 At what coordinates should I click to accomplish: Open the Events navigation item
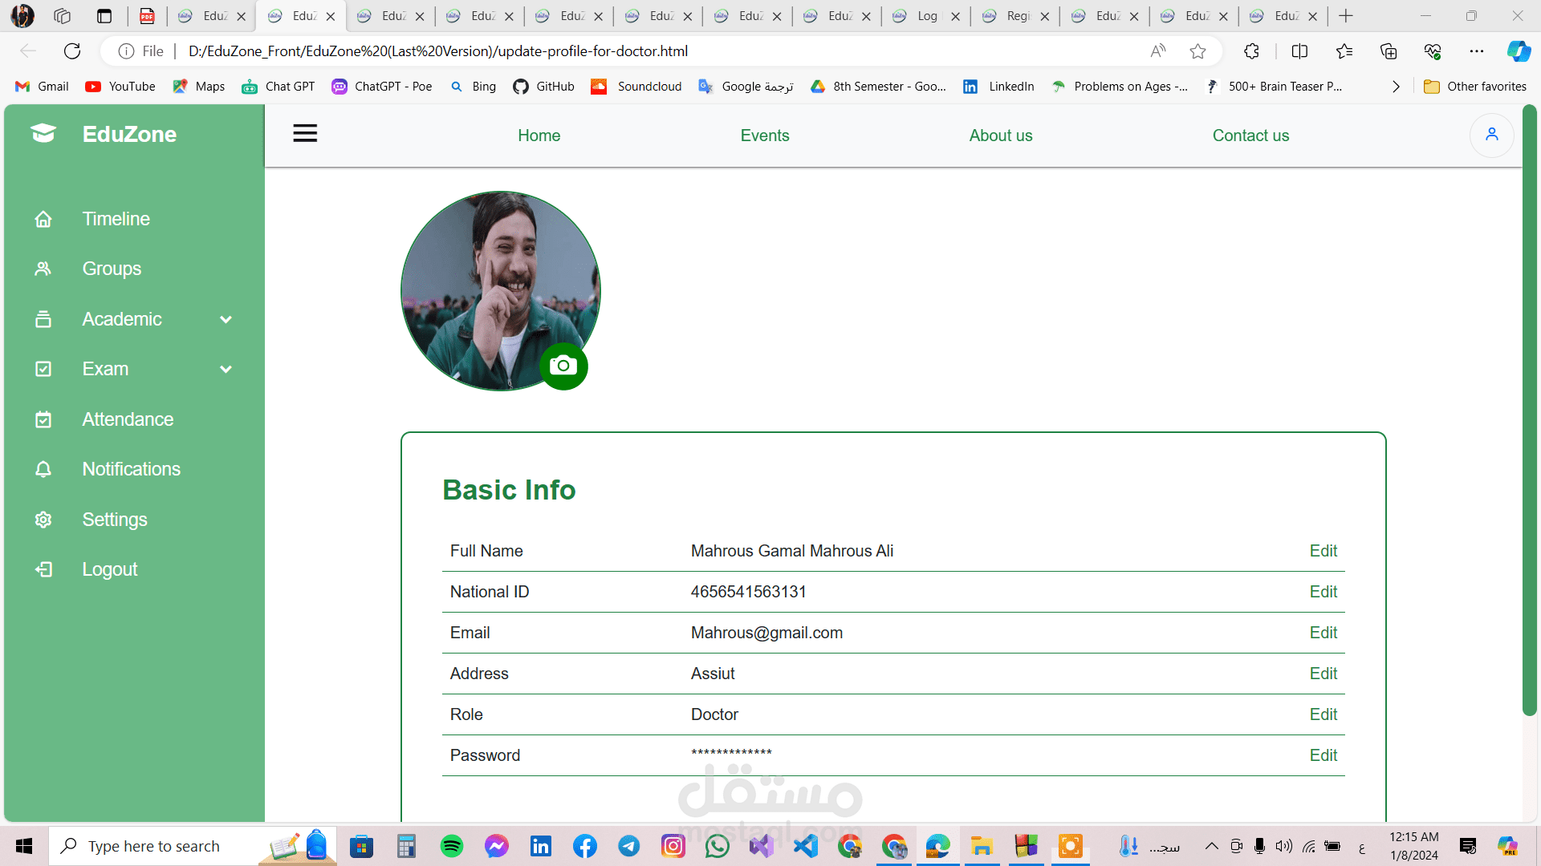pyautogui.click(x=764, y=136)
